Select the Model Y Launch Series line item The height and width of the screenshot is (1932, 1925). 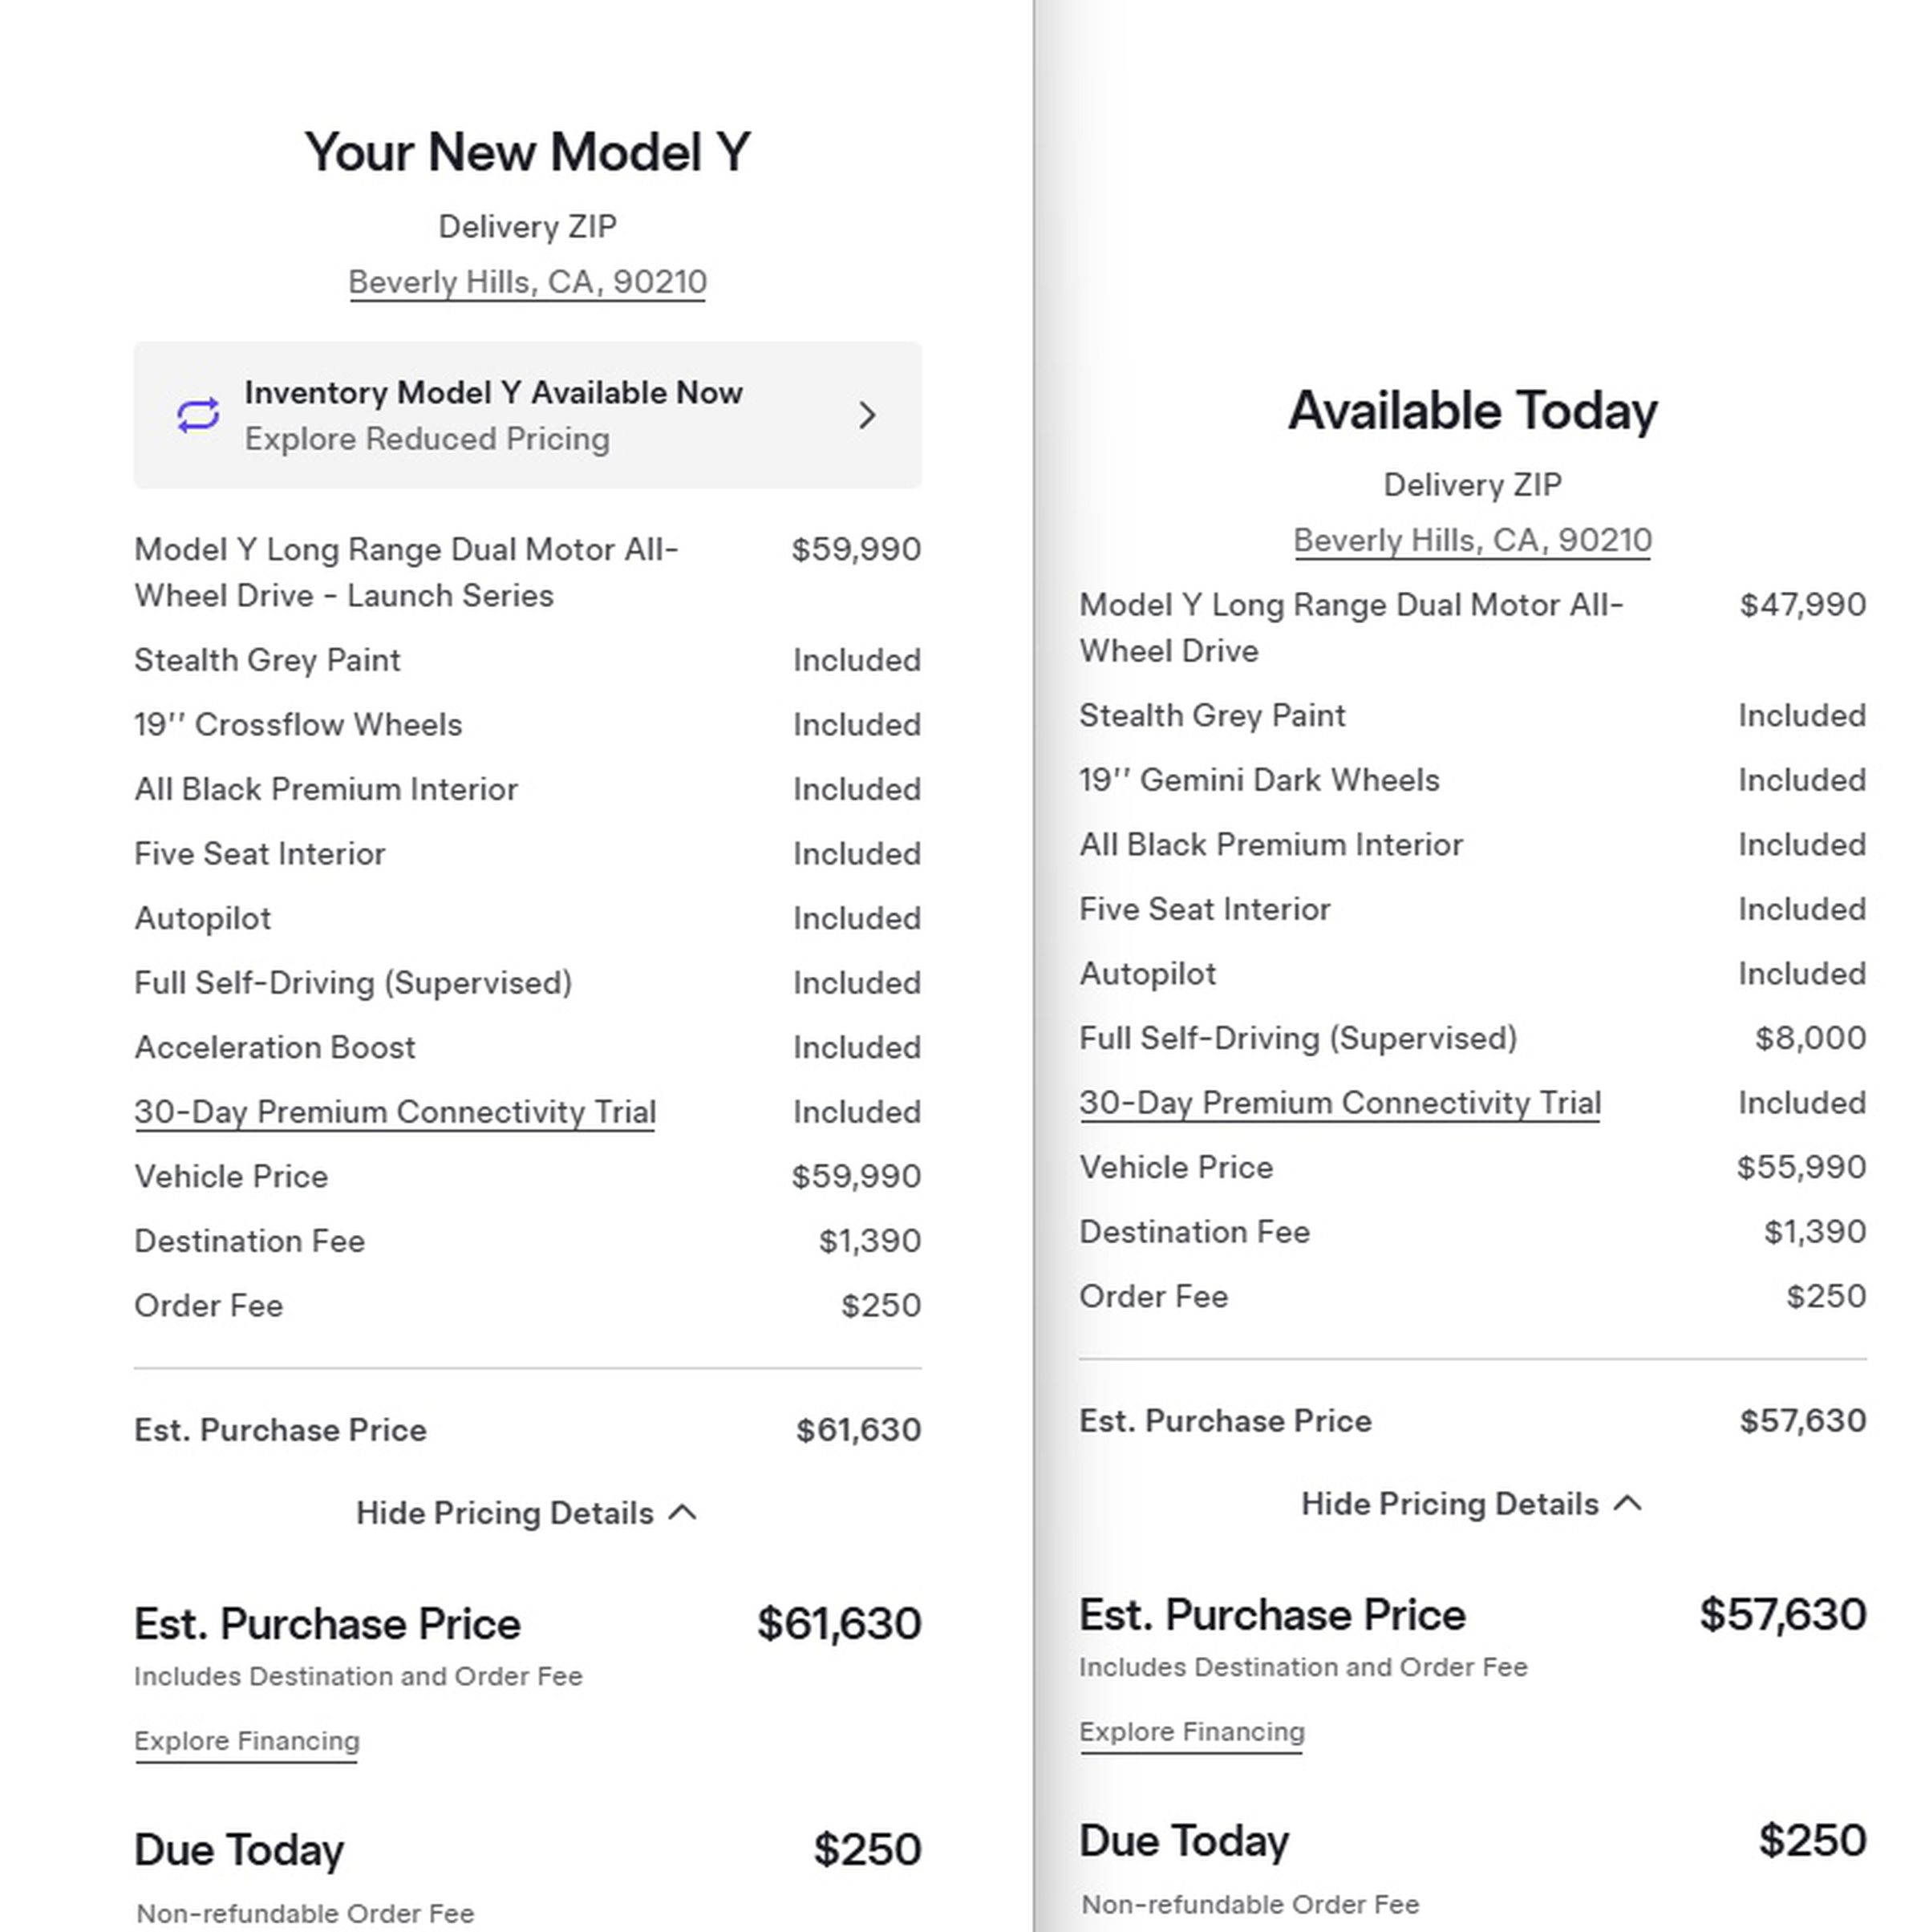(406, 572)
